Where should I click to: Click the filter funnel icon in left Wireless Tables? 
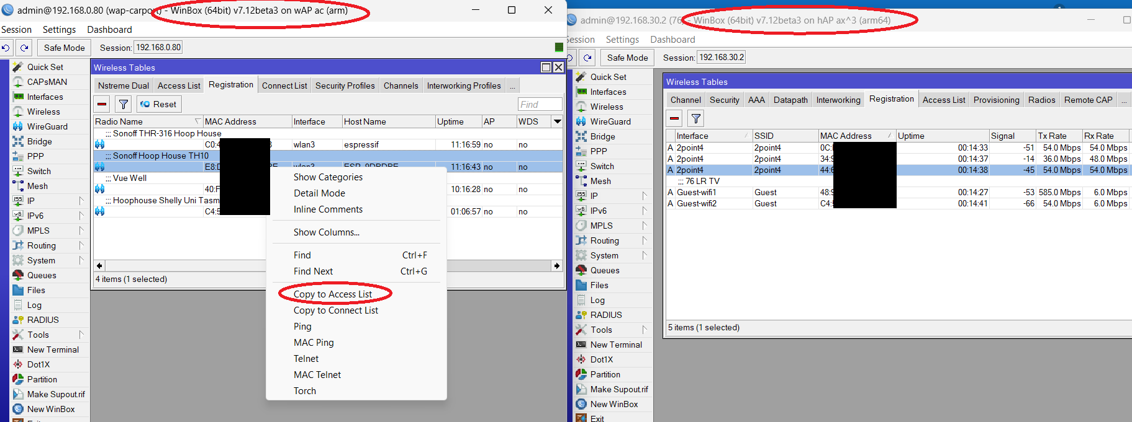[124, 104]
